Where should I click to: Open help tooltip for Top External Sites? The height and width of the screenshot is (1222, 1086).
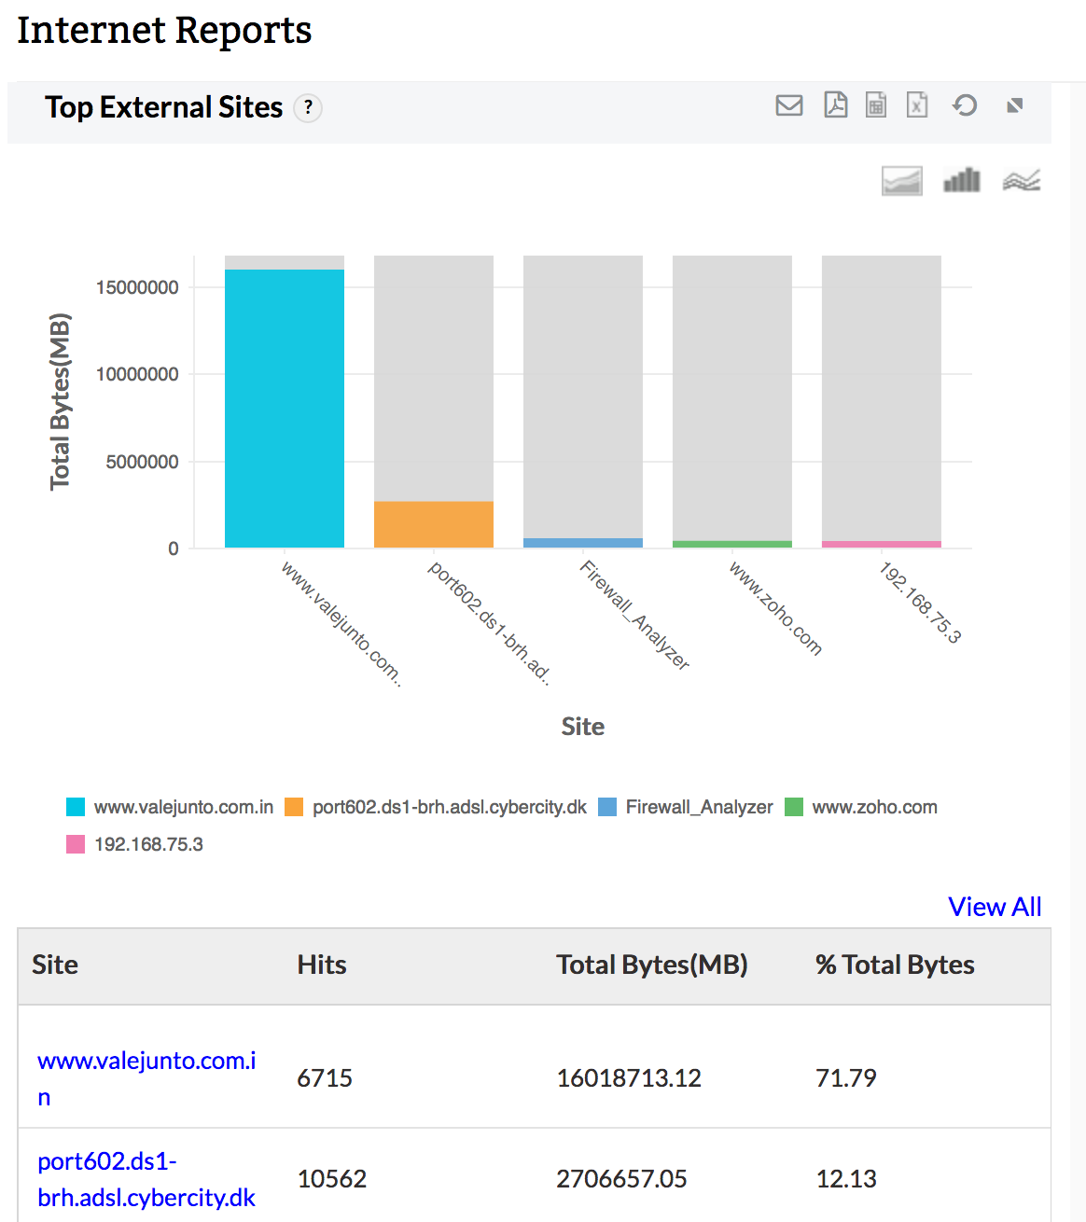[x=308, y=108]
